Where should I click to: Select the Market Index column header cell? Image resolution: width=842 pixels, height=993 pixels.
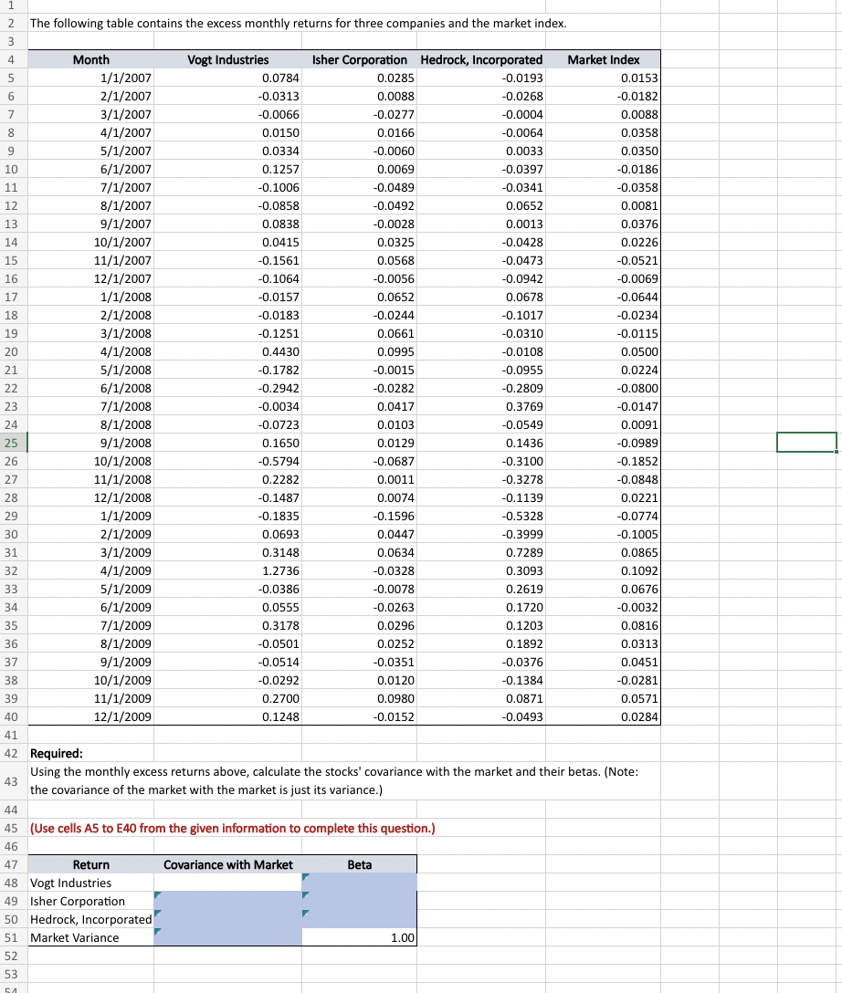pos(603,59)
